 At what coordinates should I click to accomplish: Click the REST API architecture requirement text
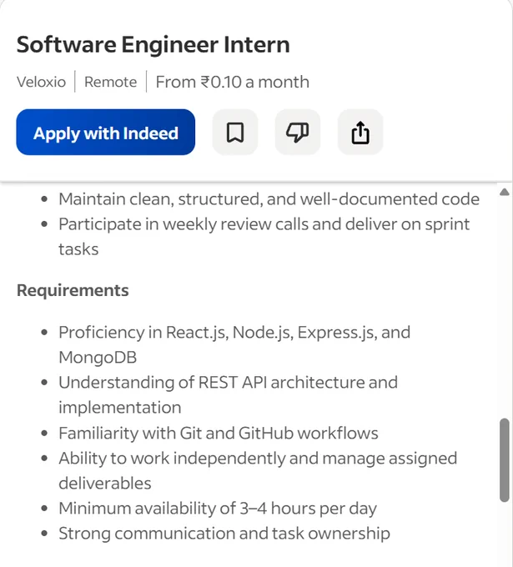[228, 394]
